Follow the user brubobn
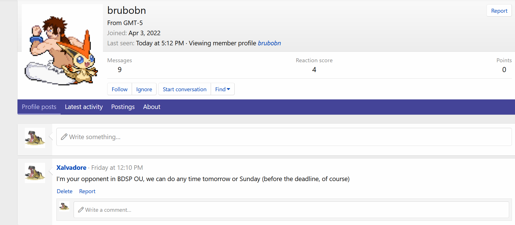The image size is (515, 225). click(x=120, y=89)
